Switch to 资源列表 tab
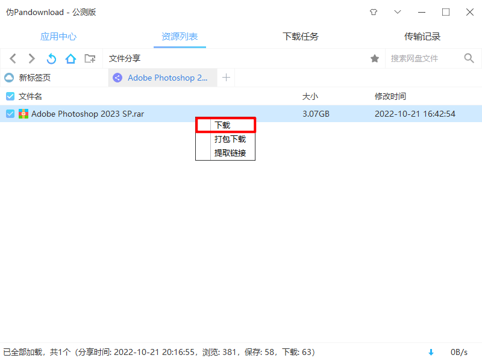 tap(180, 37)
